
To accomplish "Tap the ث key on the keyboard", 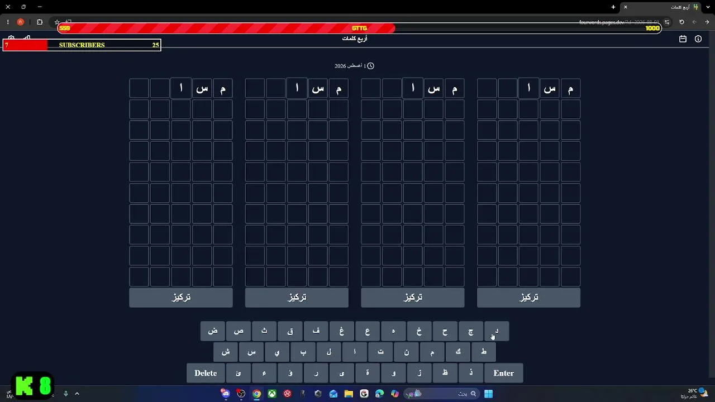I will tap(264, 331).
